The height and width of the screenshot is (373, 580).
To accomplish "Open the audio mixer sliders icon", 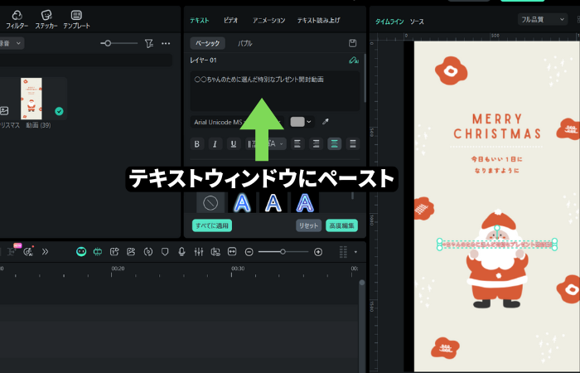I will [x=199, y=252].
